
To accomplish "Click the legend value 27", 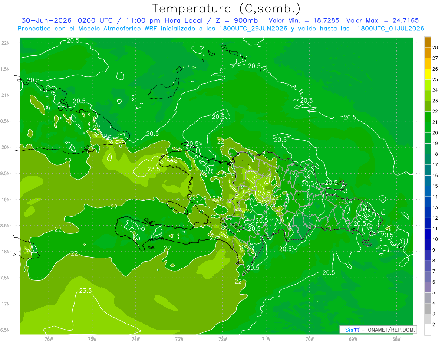I will click(435, 58).
